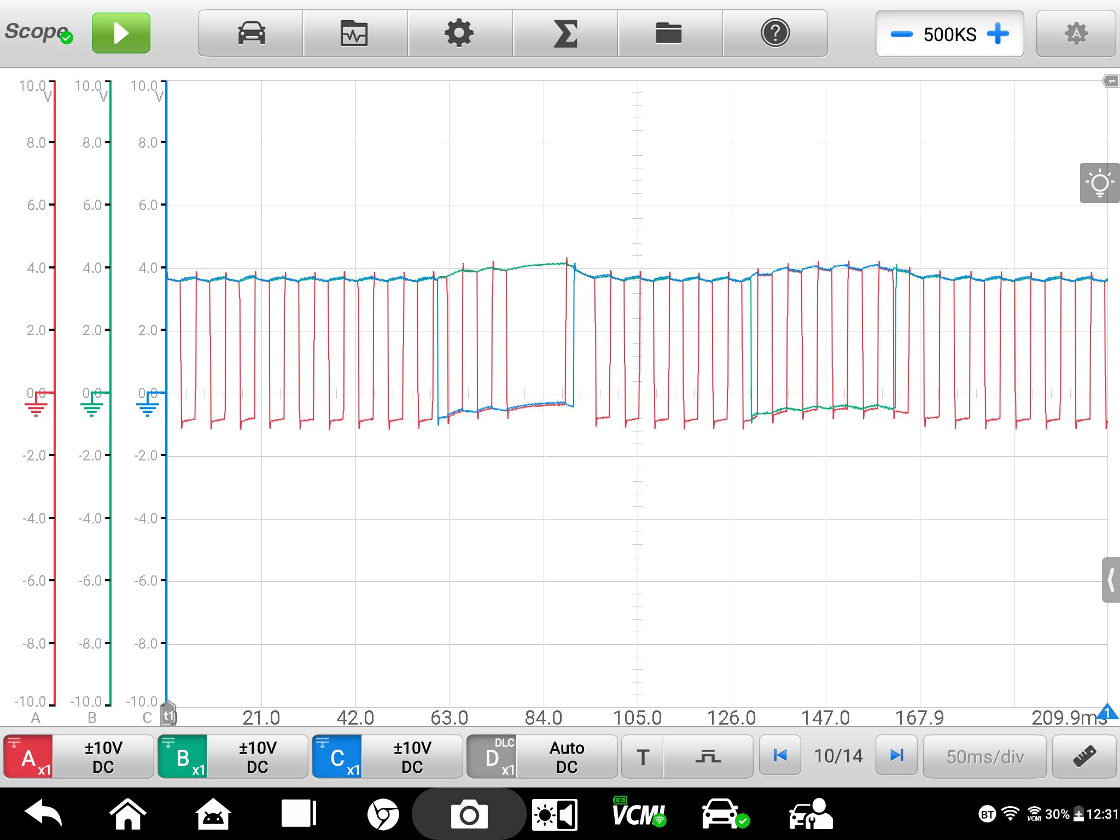Open scope settings gear in toolbar
The width and height of the screenshot is (1120, 840).
pyautogui.click(x=459, y=33)
